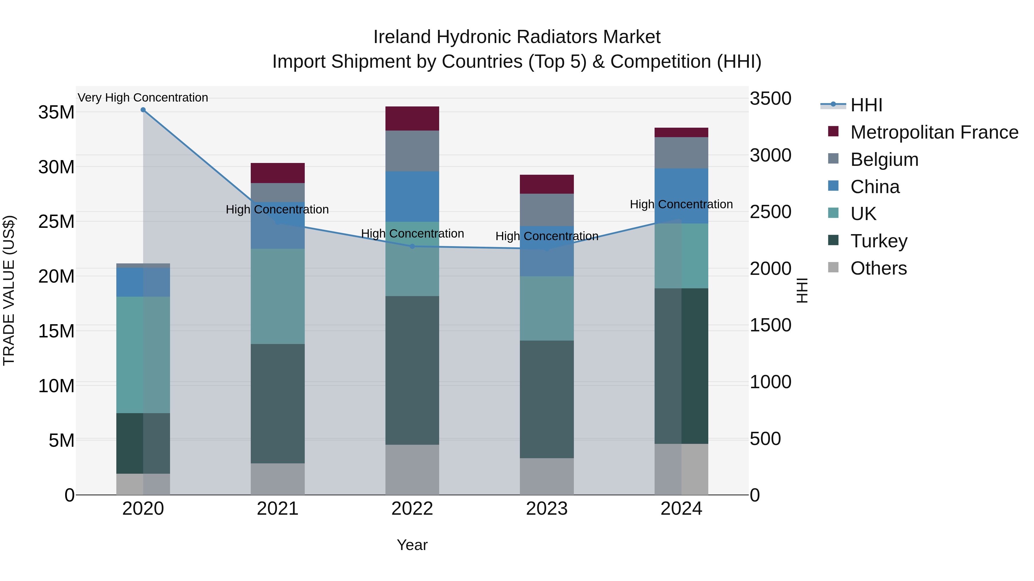Viewport: 1034px width, 581px height.
Task: Click the 10M y-axis tick label
Action: pos(57,386)
